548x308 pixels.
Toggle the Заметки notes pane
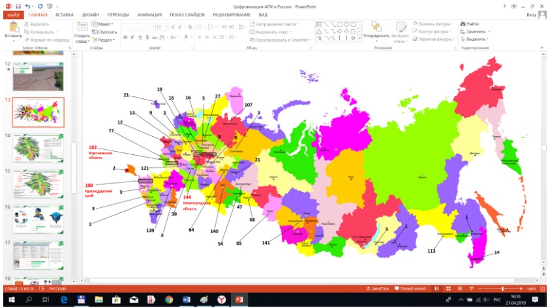tap(378, 288)
